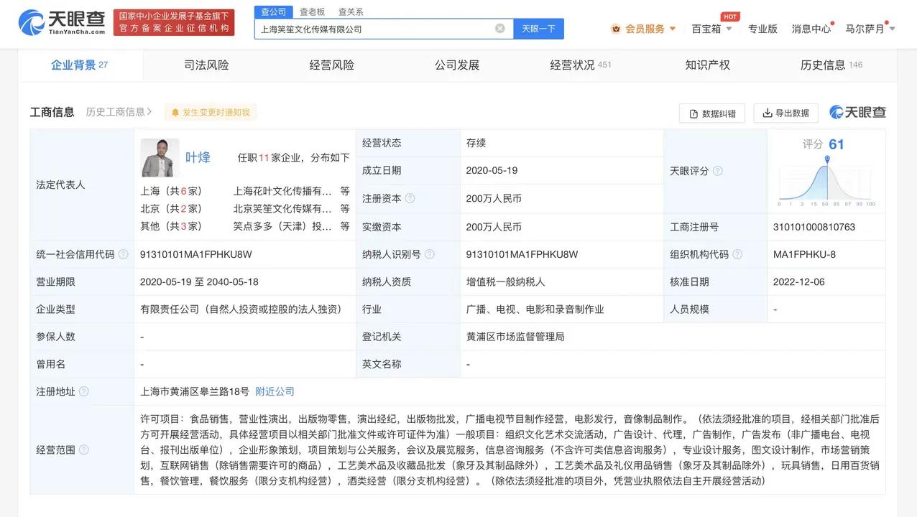Image resolution: width=917 pixels, height=517 pixels.
Task: Click info icon next to 注册地址
Action: pos(84,391)
